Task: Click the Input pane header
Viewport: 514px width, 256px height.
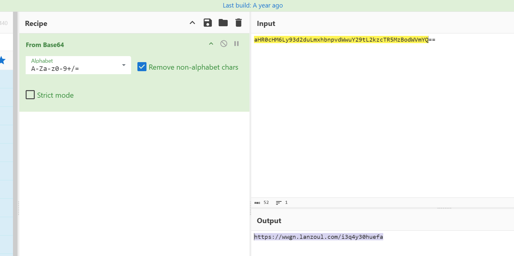Action: [x=266, y=24]
